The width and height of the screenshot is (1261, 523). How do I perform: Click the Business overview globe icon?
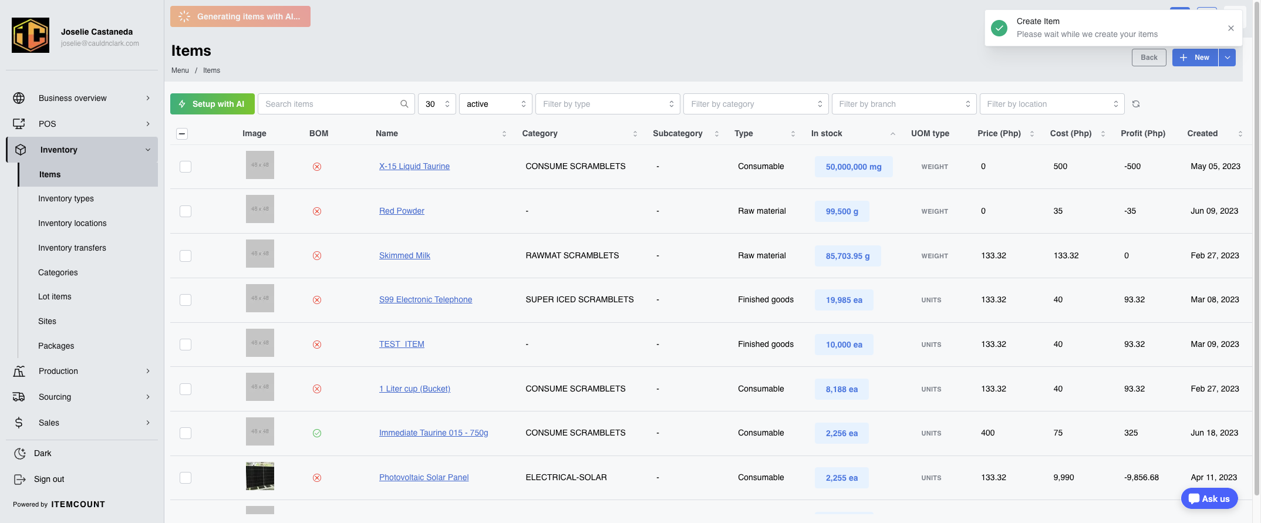point(19,98)
